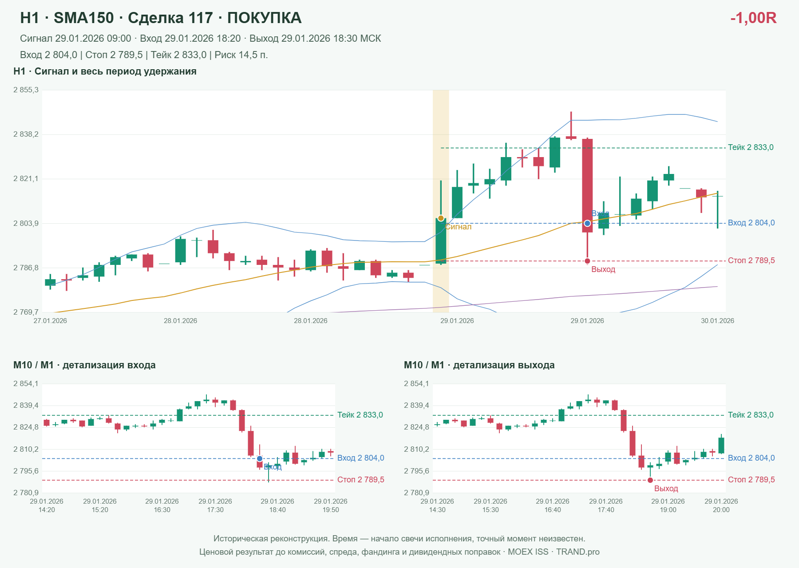Click the 2 854,1 axis value in entry detail chart
Screen dimensions: 799x568
26,384
